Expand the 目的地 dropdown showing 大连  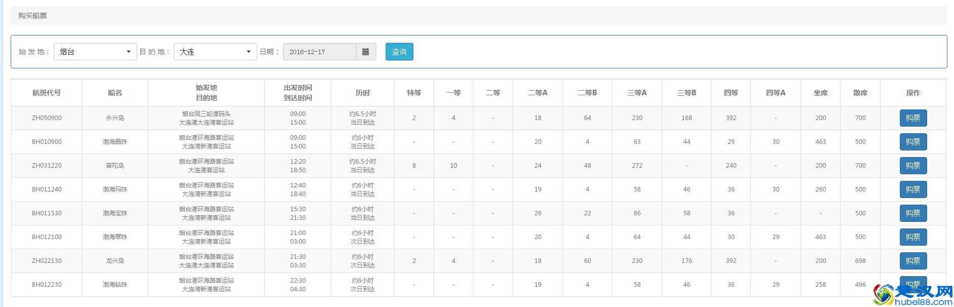click(215, 52)
